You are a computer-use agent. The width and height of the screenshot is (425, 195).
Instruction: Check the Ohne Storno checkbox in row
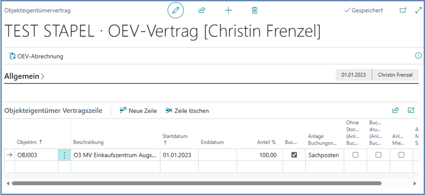pyautogui.click(x=355, y=155)
